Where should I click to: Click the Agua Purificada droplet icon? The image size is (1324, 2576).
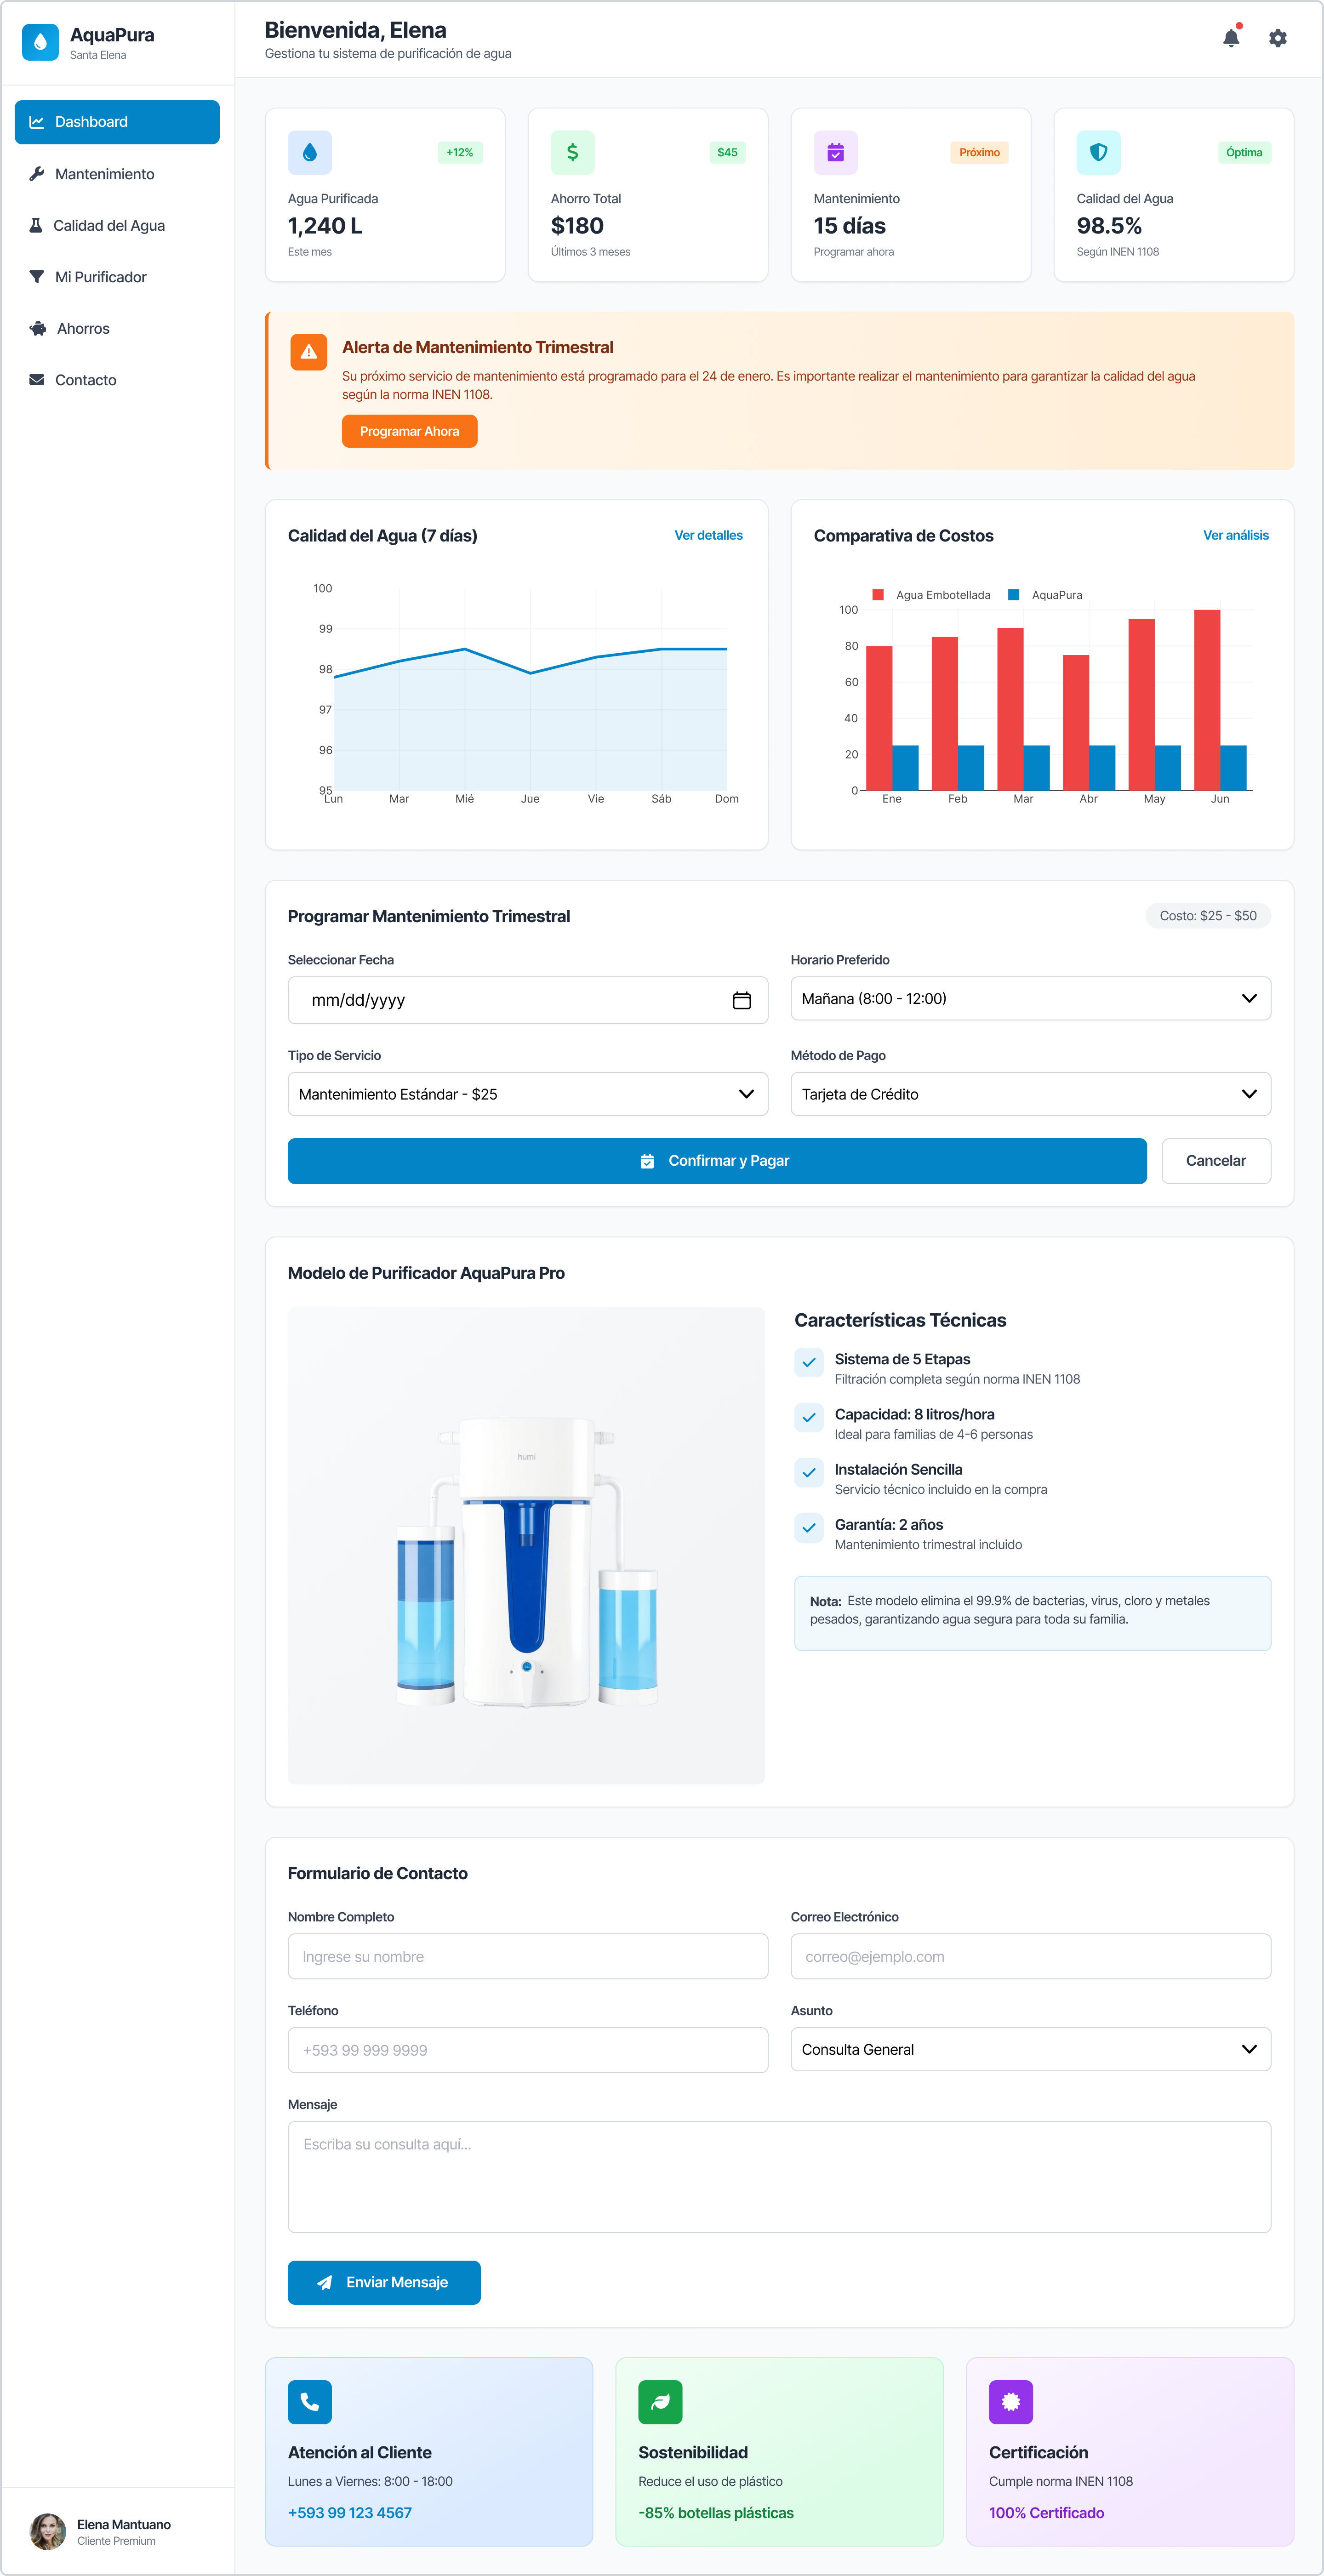click(309, 152)
